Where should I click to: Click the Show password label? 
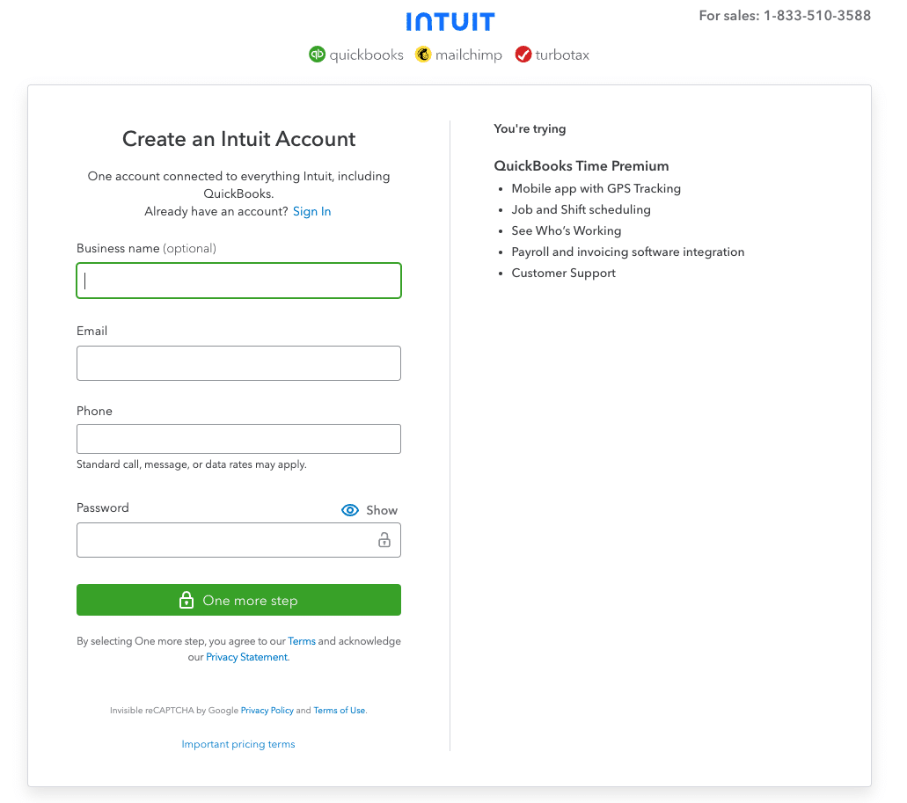382,510
